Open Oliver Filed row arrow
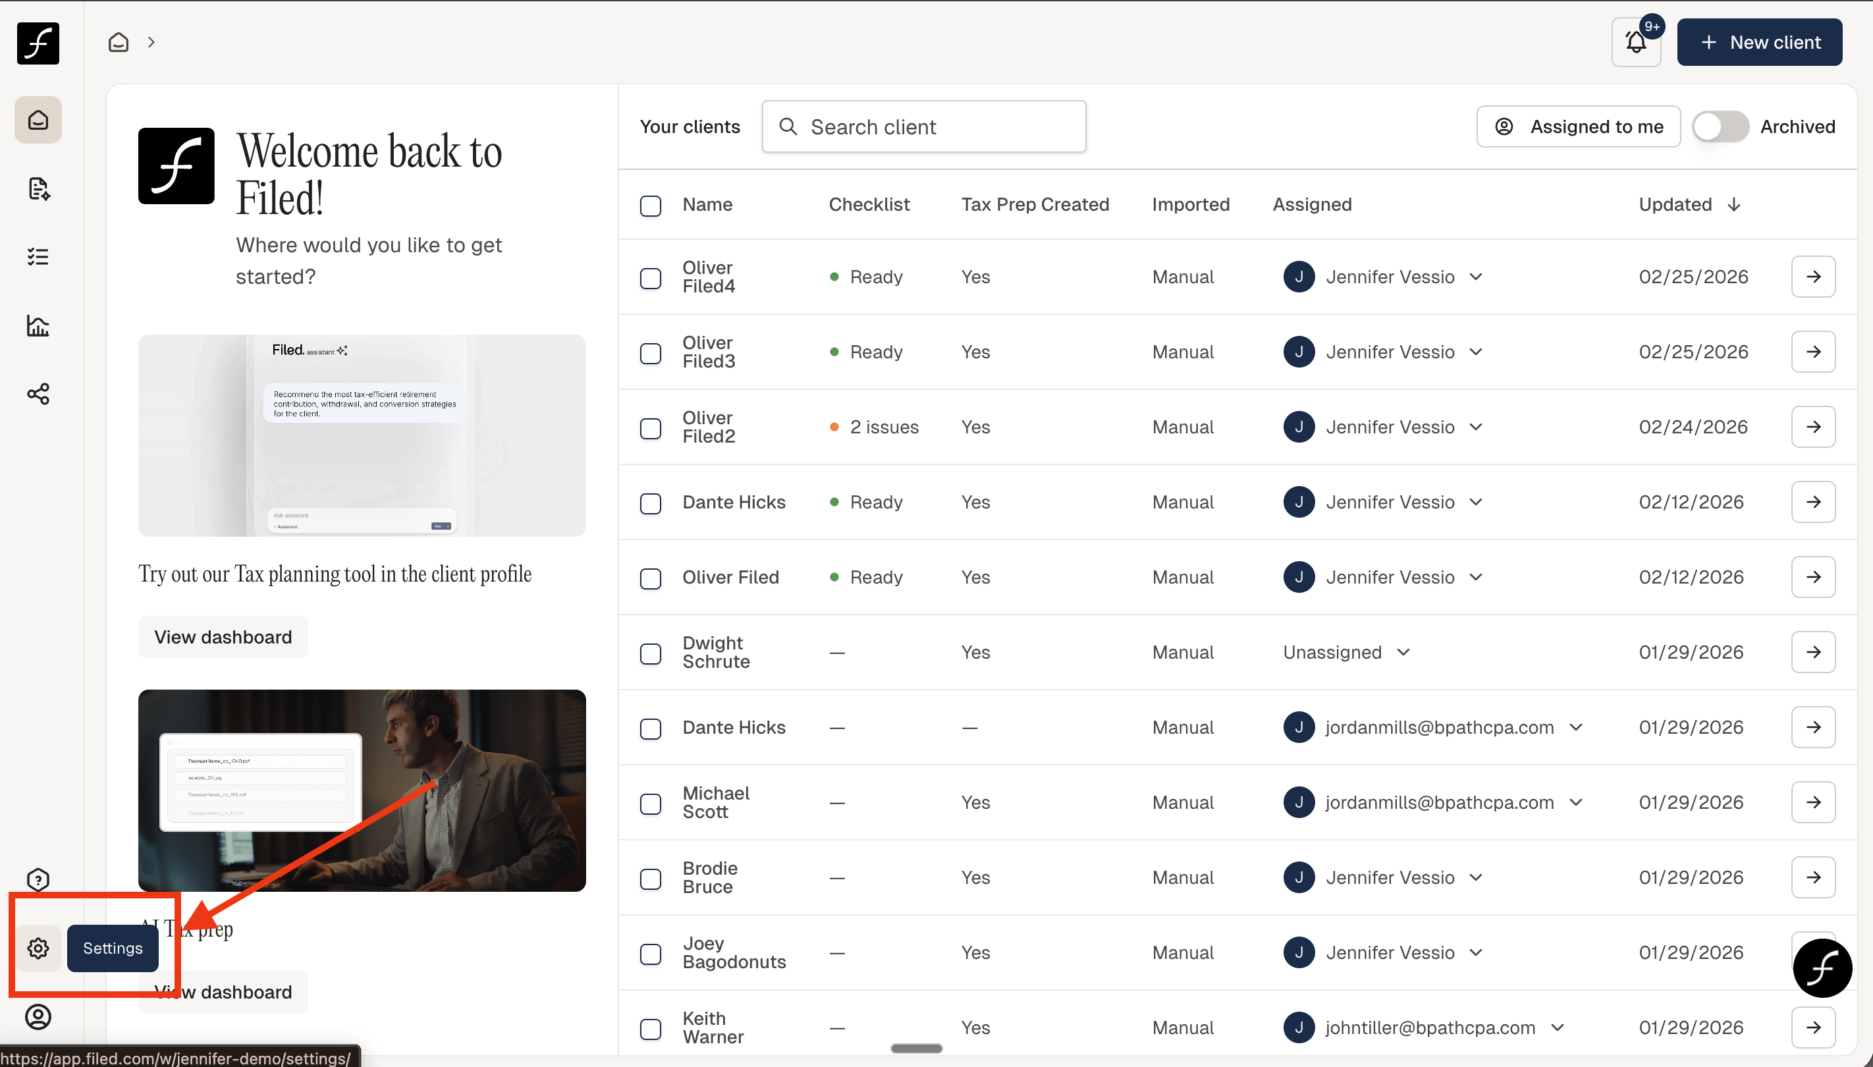Viewport: 1873px width, 1067px height. pyautogui.click(x=1813, y=578)
